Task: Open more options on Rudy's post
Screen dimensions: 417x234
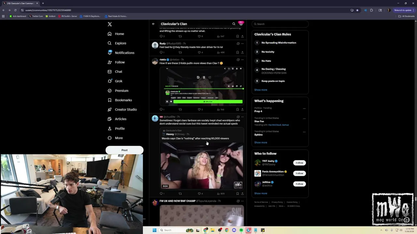Action: [242, 44]
